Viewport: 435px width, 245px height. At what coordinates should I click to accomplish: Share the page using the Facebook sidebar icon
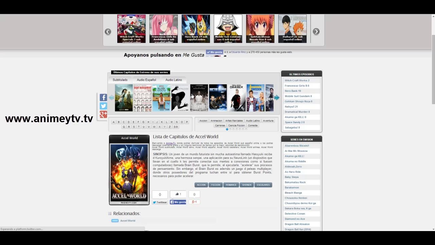(x=103, y=98)
